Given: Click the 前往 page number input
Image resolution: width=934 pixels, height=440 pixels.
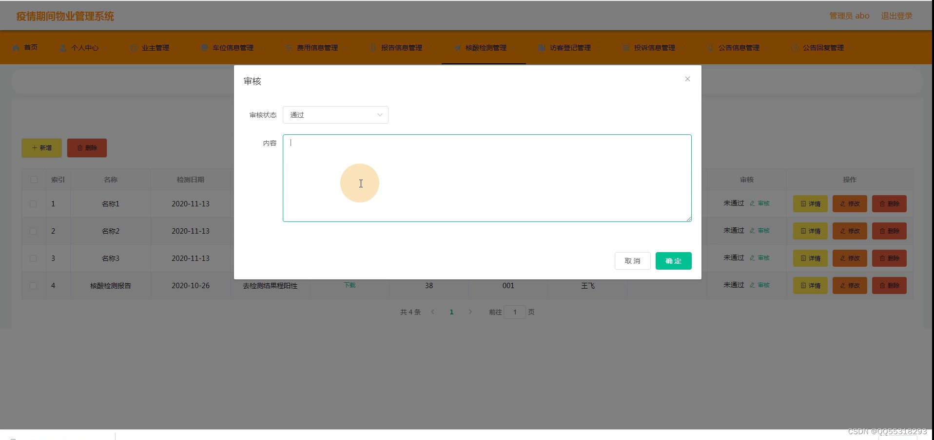Looking at the screenshot, I should (514, 312).
